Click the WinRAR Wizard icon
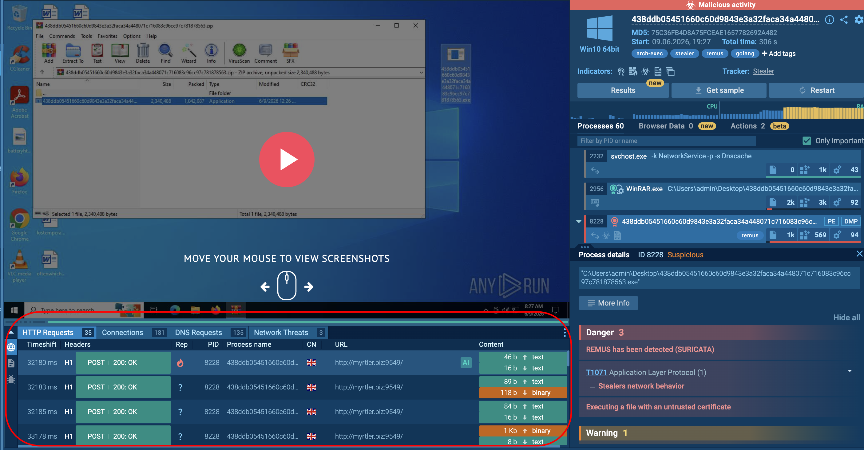Image resolution: width=864 pixels, height=450 pixels. pos(189,53)
